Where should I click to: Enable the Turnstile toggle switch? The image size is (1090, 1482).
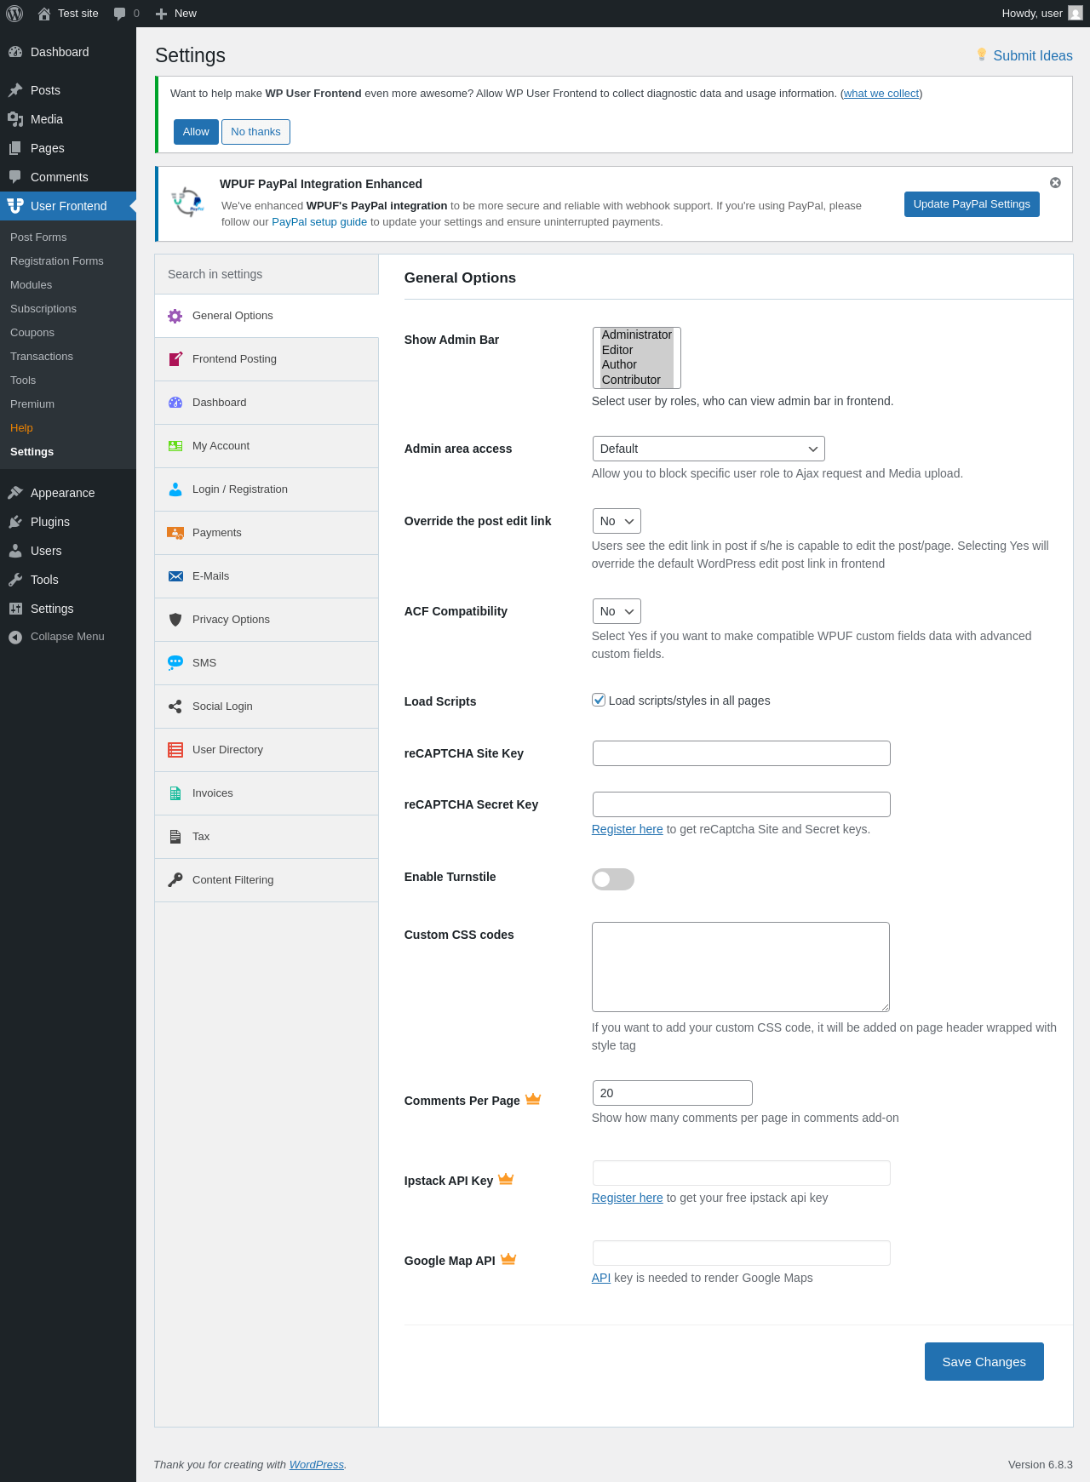click(613, 879)
